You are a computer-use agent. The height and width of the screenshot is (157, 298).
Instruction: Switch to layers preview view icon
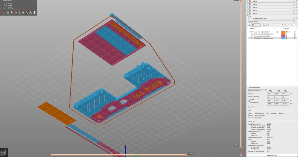[3, 152]
